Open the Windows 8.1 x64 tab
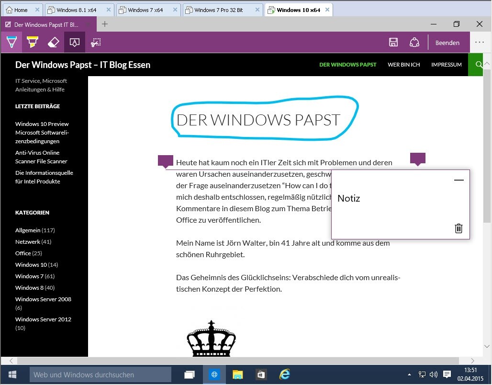 coord(76,10)
